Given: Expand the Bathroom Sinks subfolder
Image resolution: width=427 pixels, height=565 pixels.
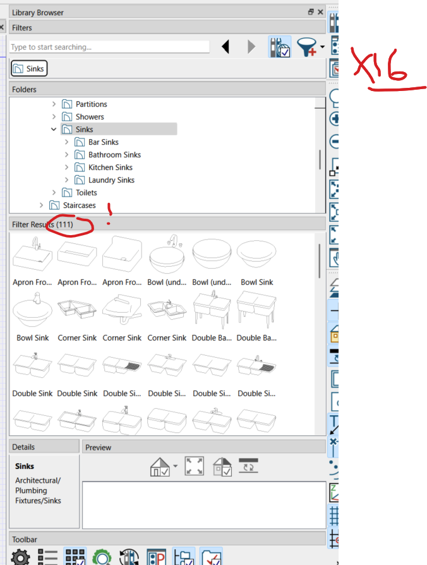Looking at the screenshot, I should 66,155.
